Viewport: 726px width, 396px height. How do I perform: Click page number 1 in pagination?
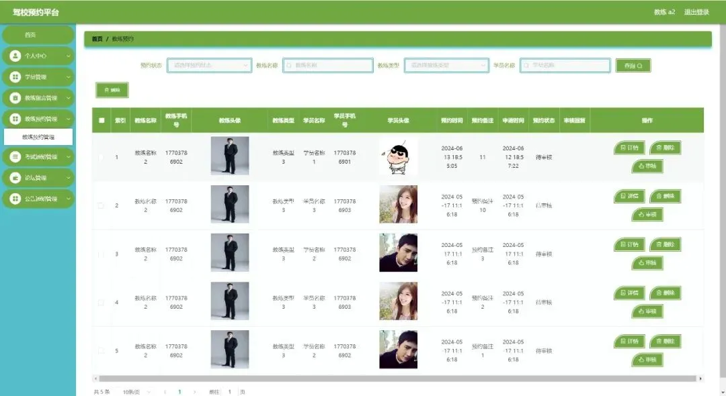179,392
